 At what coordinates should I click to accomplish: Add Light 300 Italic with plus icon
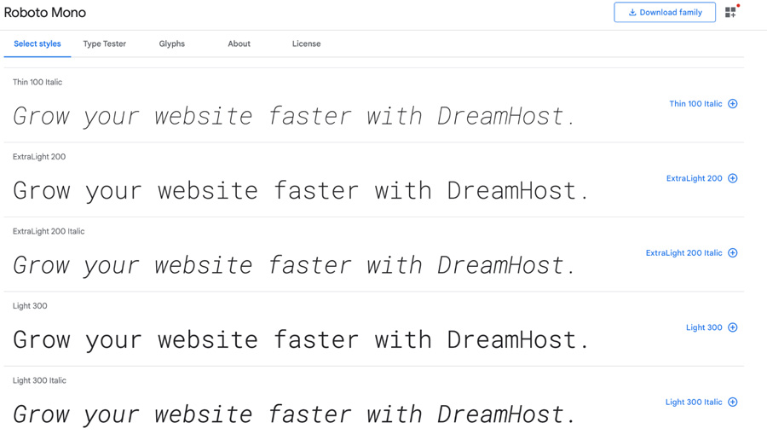[733, 402]
